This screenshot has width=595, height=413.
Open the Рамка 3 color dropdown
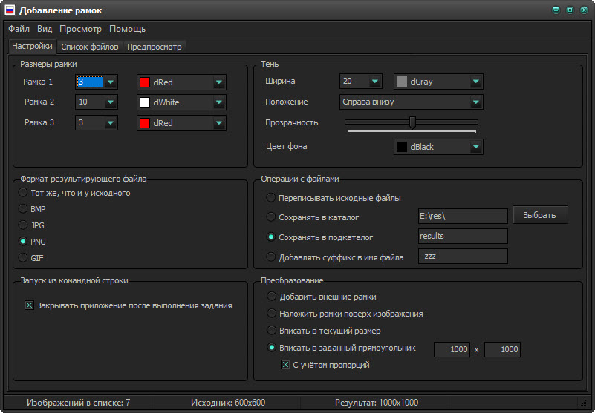219,123
